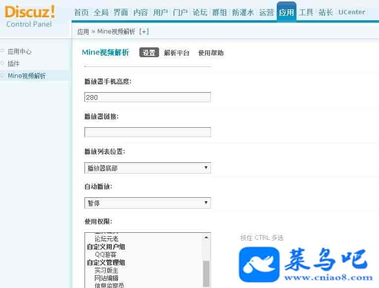Click the [+] shortcut add link
379x288 pixels.
[x=144, y=32]
